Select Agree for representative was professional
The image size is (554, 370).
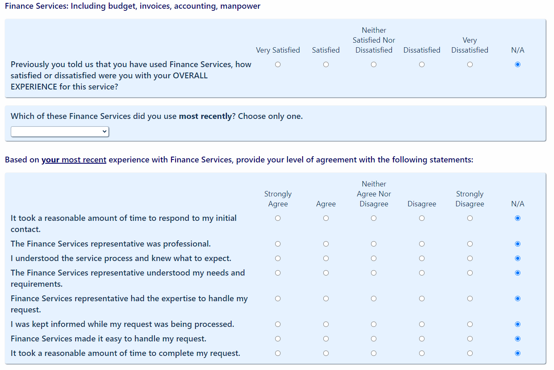326,244
